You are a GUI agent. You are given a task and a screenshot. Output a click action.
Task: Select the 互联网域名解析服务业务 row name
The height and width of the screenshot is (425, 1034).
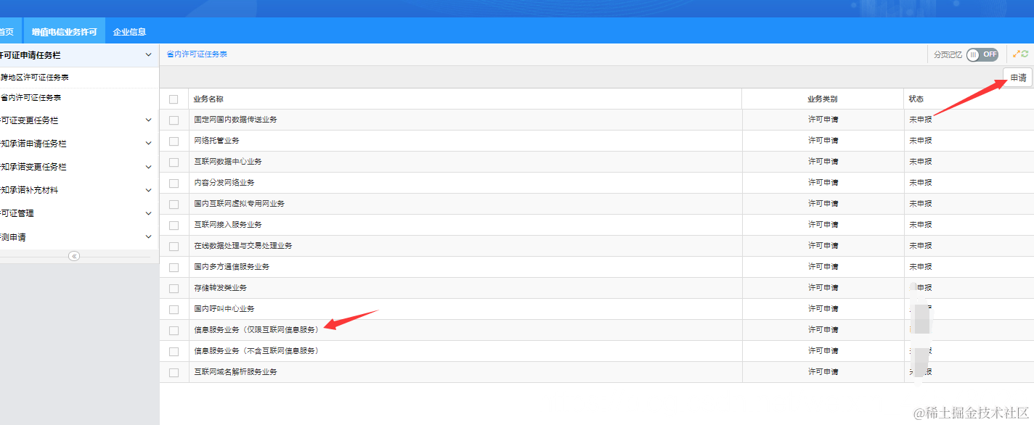tap(235, 372)
